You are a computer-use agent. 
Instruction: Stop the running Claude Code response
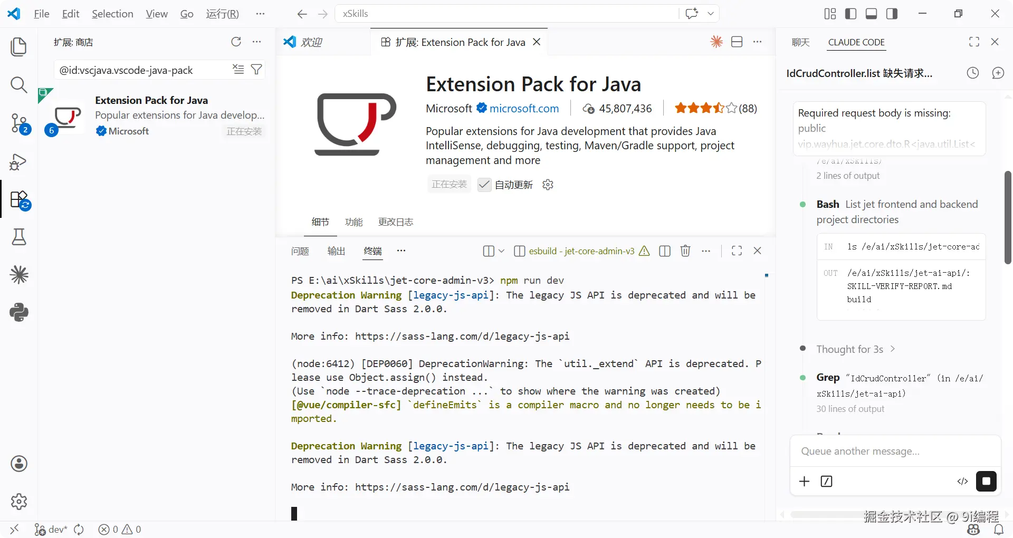[x=986, y=481]
